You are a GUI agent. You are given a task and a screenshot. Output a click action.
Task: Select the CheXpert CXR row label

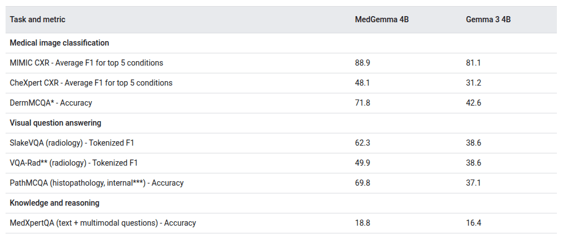point(91,83)
